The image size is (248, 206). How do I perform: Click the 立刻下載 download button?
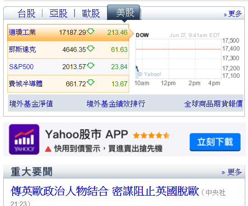pos(215,142)
